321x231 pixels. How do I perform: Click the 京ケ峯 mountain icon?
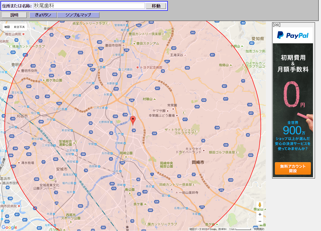coord(145,204)
